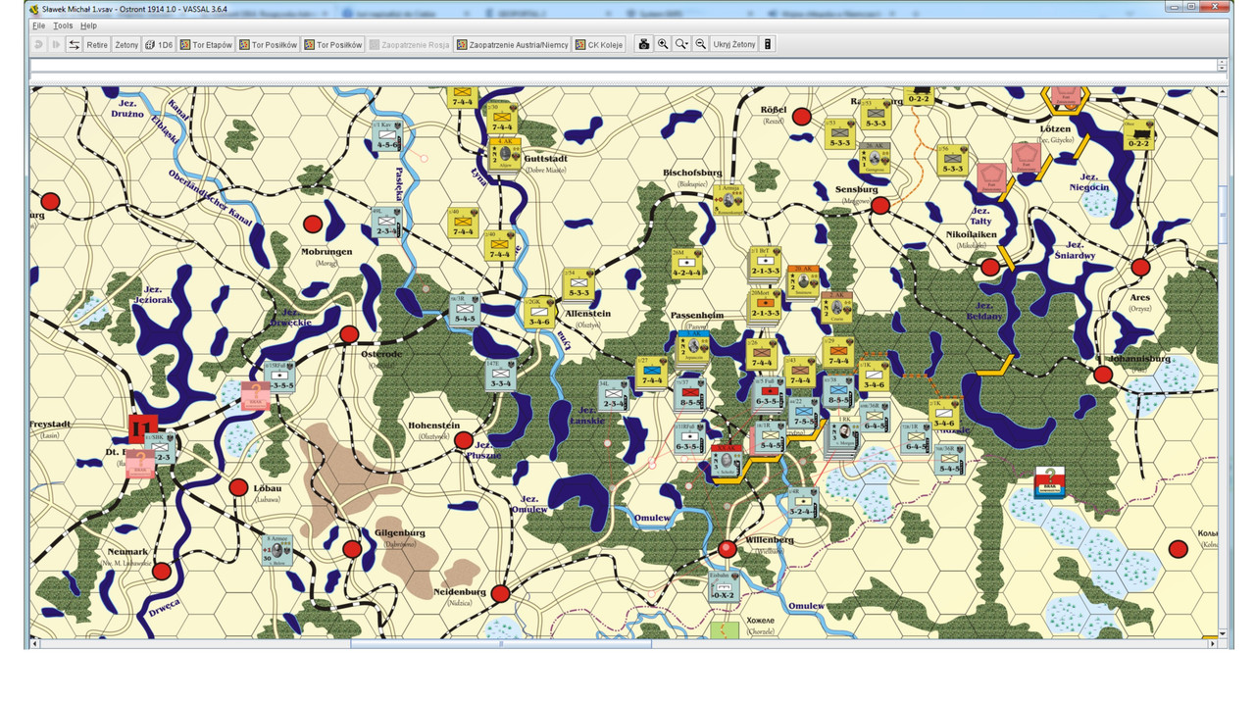Select the 70/36R 5-4-5 counter
The width and height of the screenshot is (1255, 702).
click(949, 460)
